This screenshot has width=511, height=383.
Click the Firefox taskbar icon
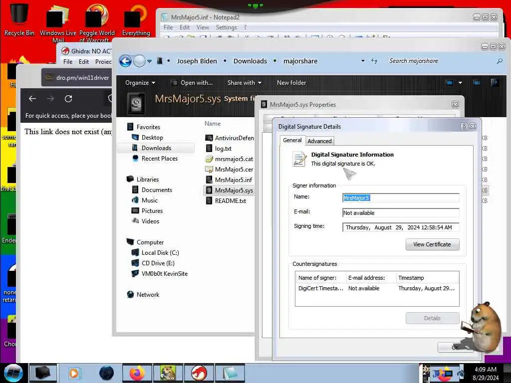point(137,373)
